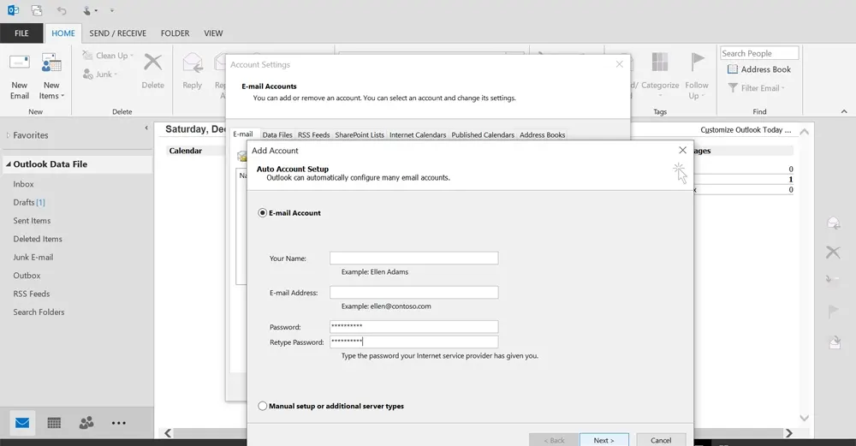Open the Junk E-mail folder

[x=33, y=257]
